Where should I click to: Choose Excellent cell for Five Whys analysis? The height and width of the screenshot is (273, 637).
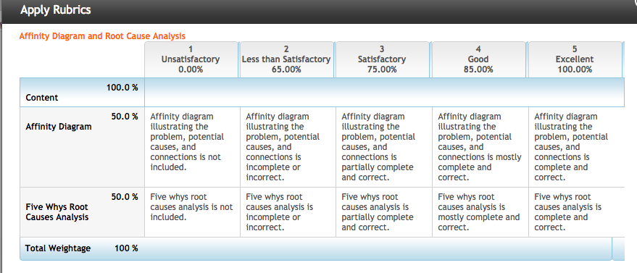(576, 212)
